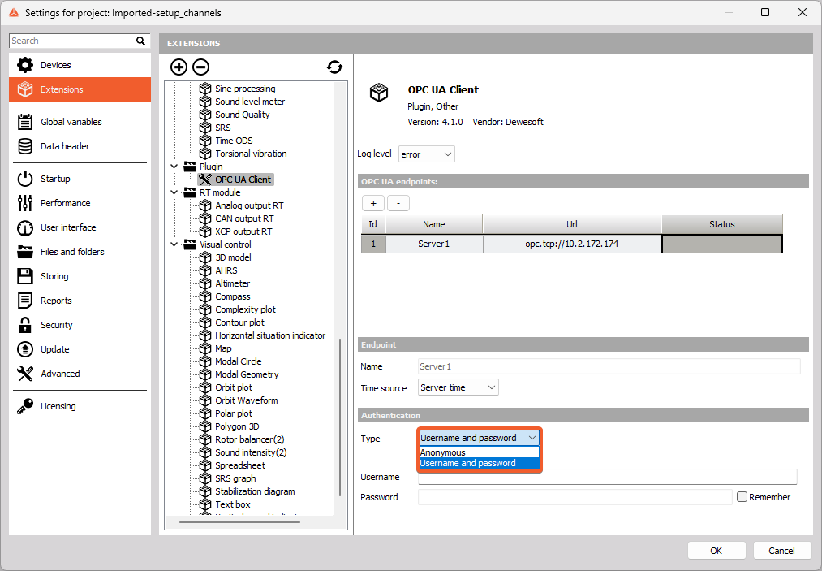Click the Username input field
Screen dimensions: 822x571
(608, 477)
